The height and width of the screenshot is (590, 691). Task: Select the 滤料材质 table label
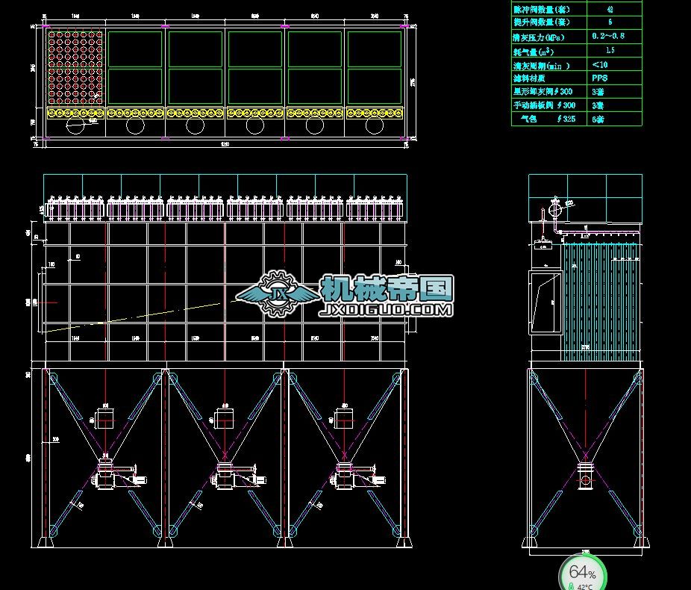(529, 78)
